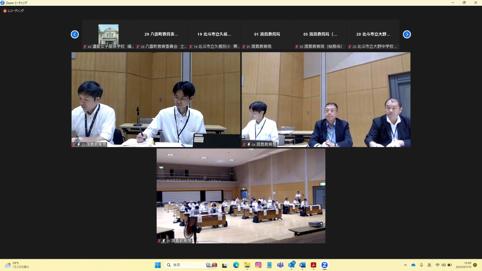
Task: Select the 19 北斗市立久根 participant tile
Action: (x=214, y=34)
